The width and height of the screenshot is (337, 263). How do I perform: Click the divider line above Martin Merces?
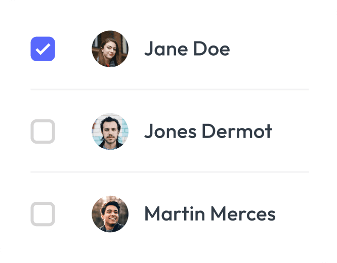click(x=170, y=172)
